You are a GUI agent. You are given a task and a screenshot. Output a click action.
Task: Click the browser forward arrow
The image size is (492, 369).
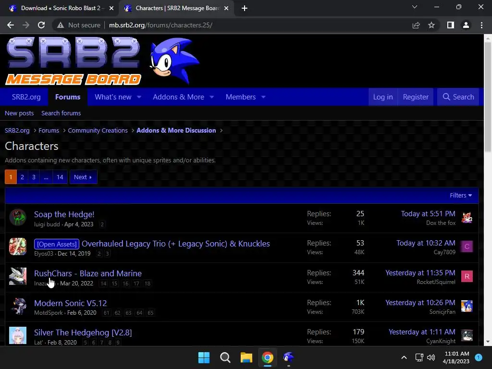(26, 25)
